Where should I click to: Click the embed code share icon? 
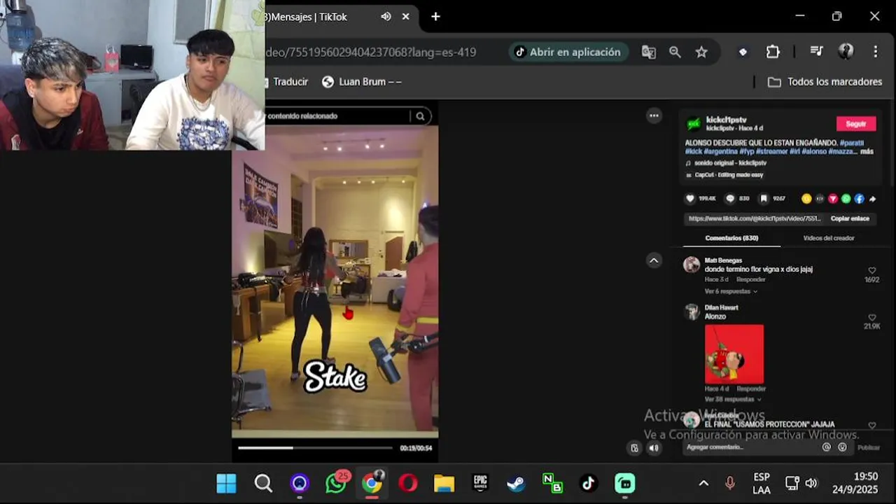pyautogui.click(x=820, y=199)
